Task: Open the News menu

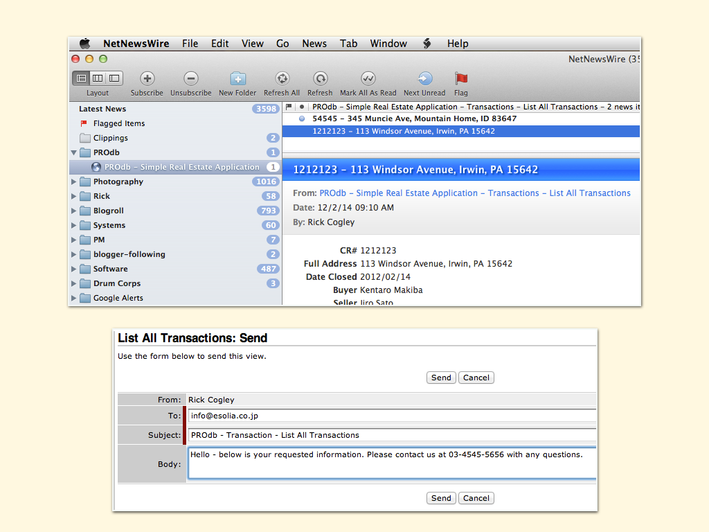Action: point(314,44)
